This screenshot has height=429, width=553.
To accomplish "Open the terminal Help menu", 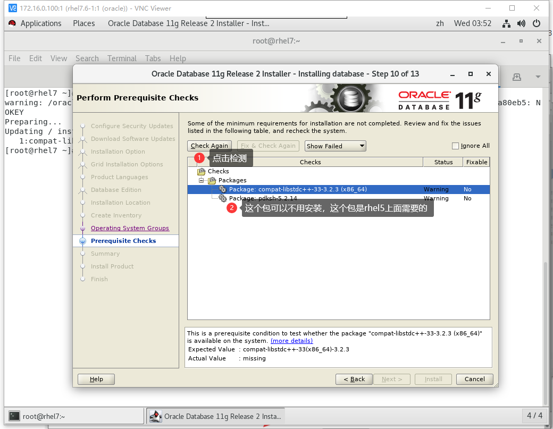I will tap(178, 58).
